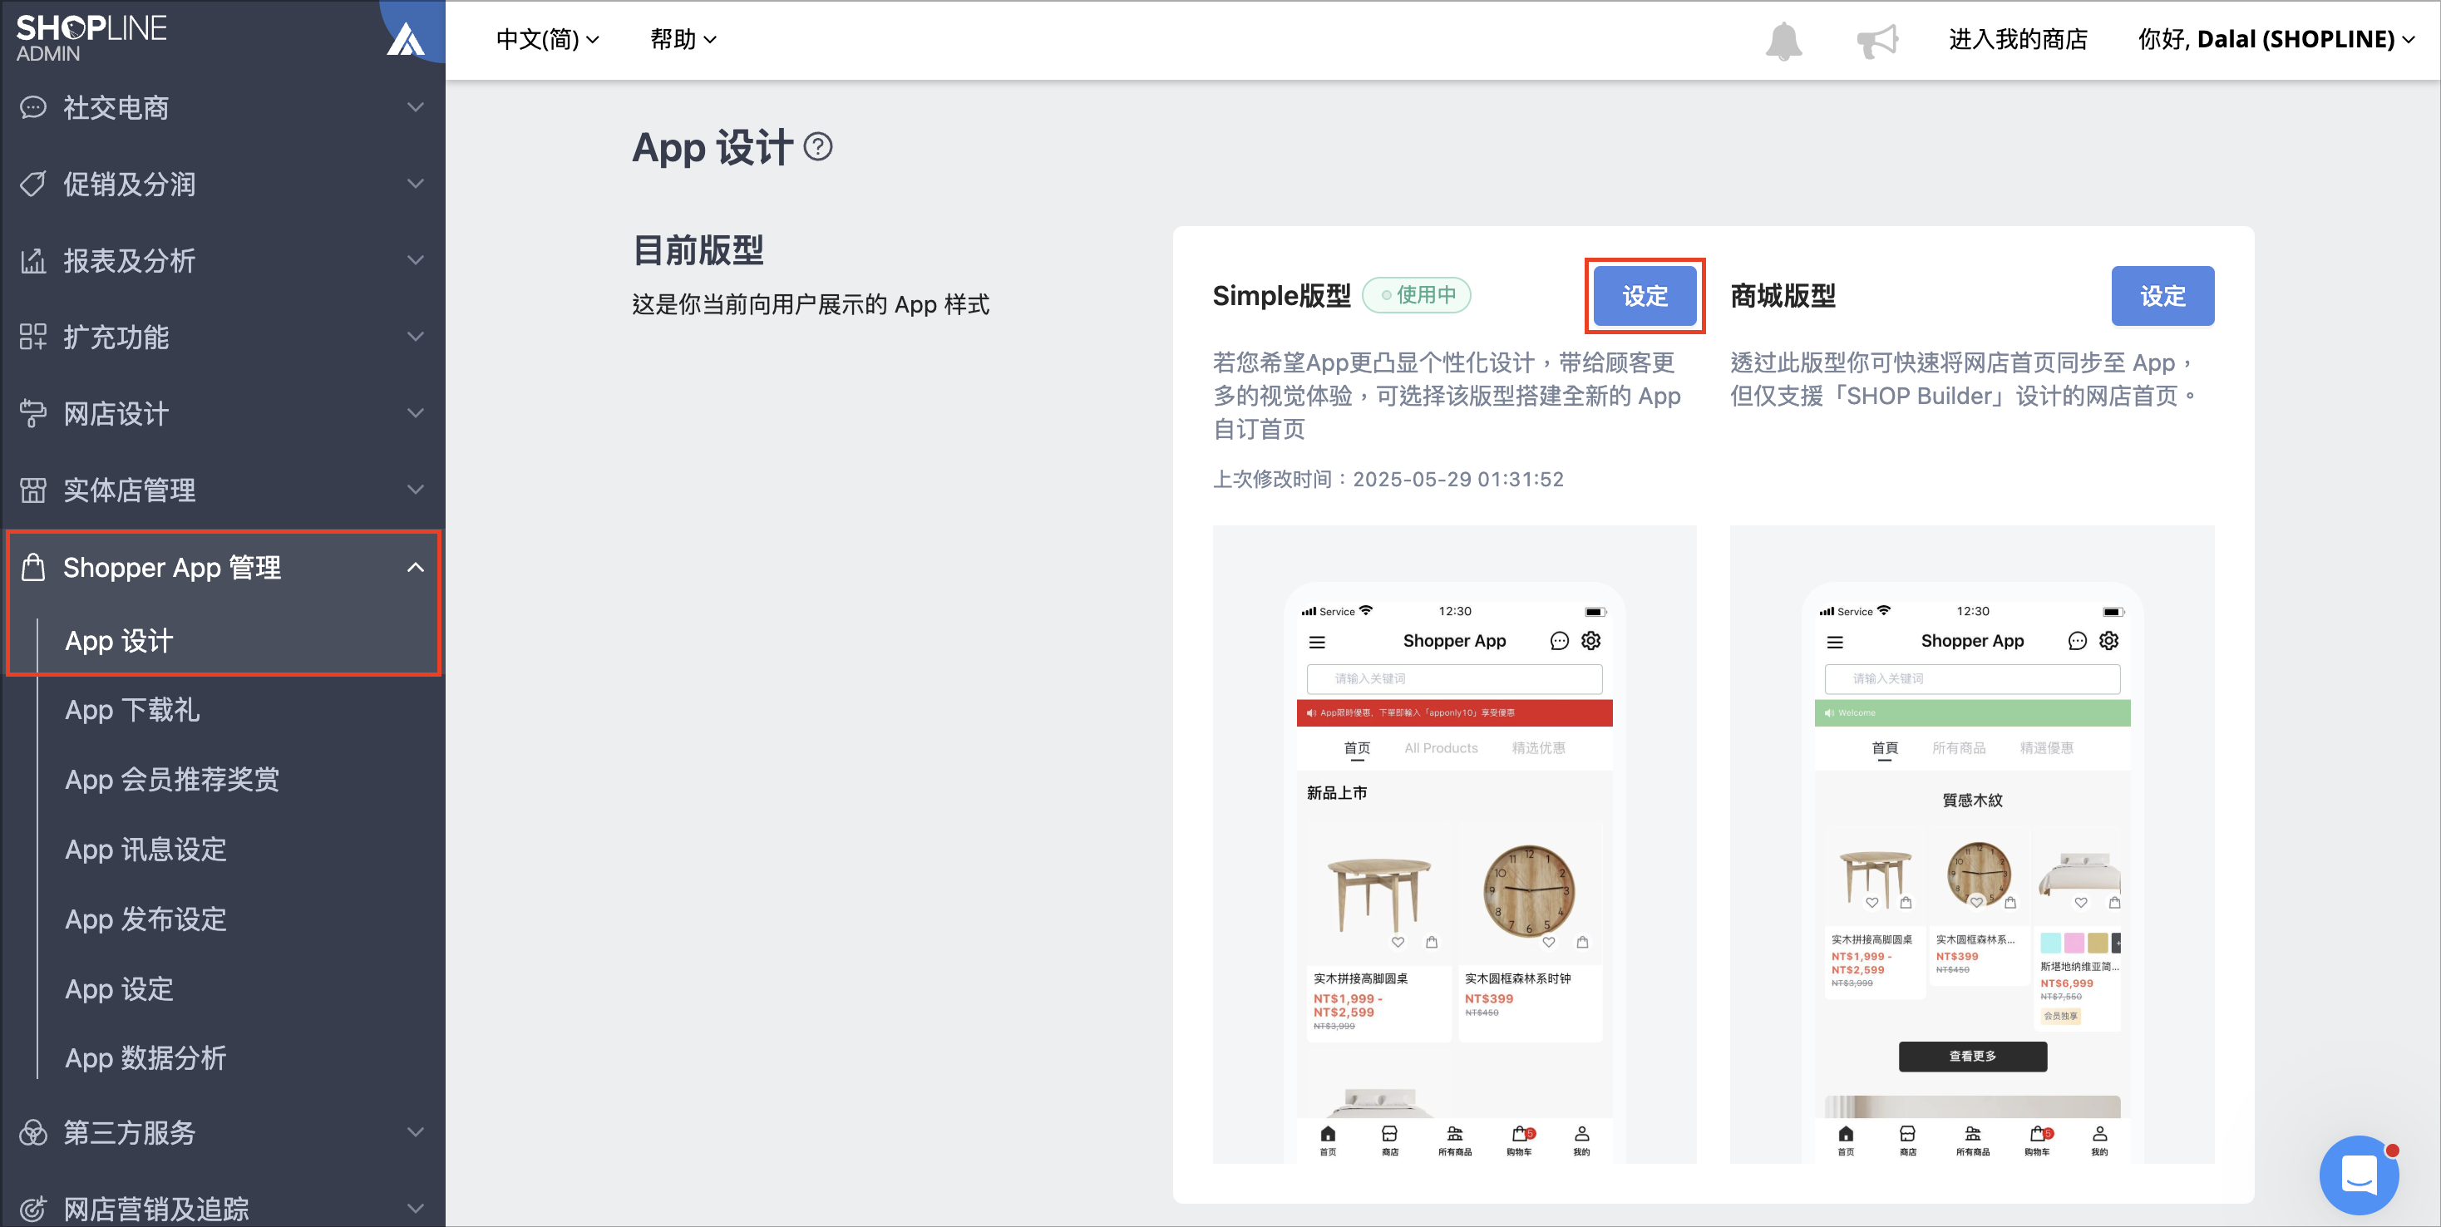Click settings gear icon in Simple版型 preview
Screen dimensions: 2441x1227
[1591, 640]
